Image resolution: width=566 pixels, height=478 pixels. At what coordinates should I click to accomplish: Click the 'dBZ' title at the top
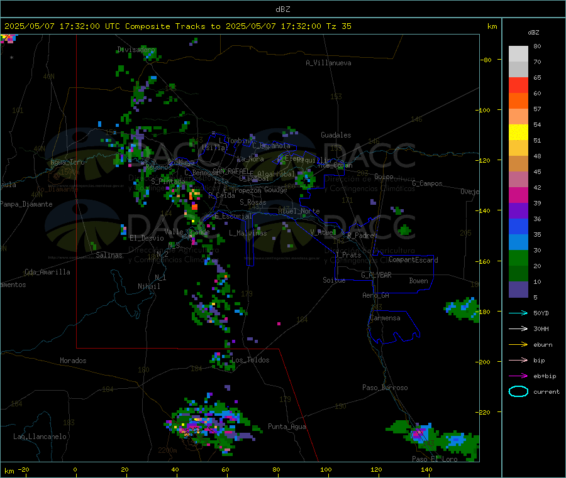(282, 9)
